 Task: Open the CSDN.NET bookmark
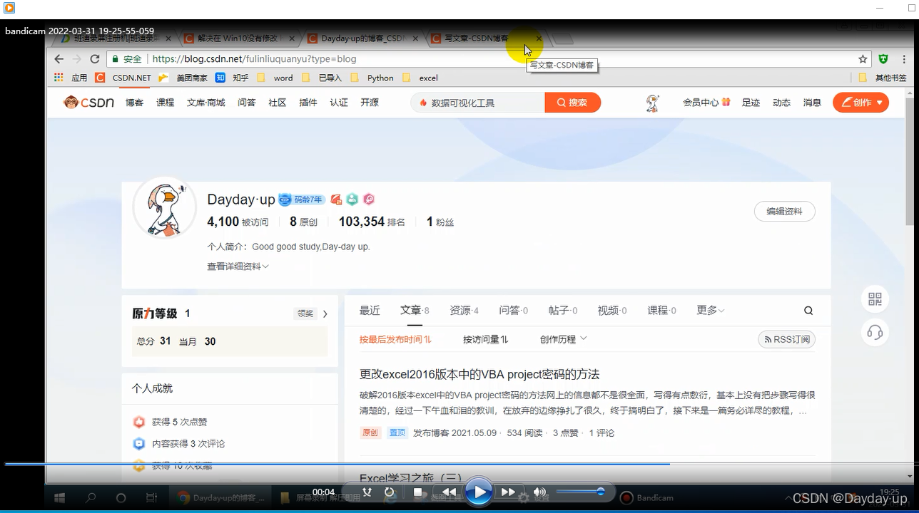point(123,78)
